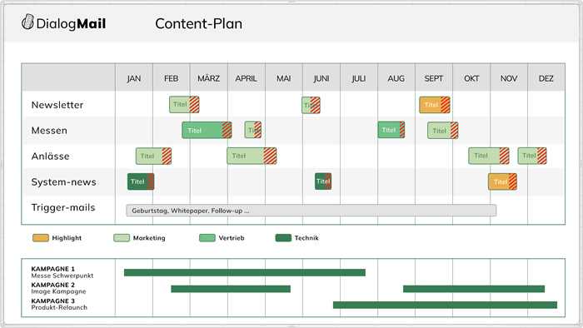Select the second Kampagne 2 bar starting in AUG
Viewport: 583px width, 328px height.
tap(474, 289)
